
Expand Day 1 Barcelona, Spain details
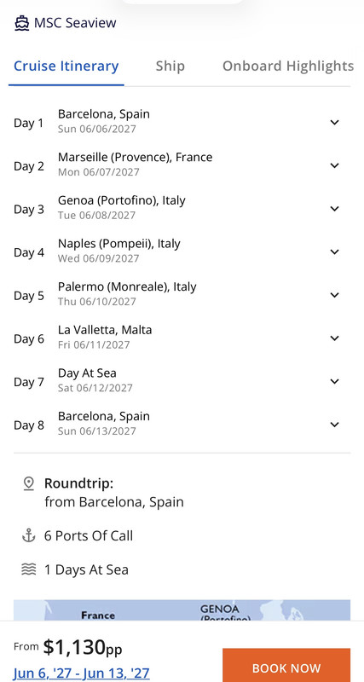click(182, 121)
